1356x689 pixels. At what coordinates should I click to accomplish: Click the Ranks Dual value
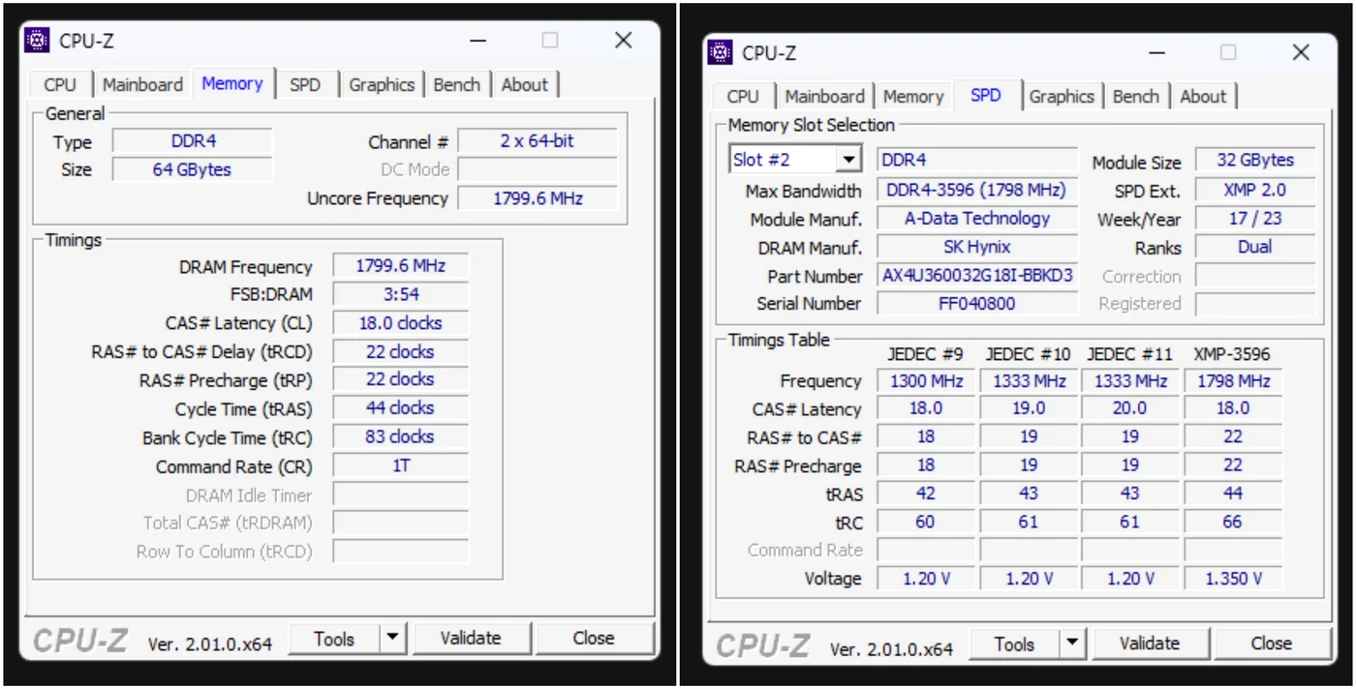pyautogui.click(x=1255, y=247)
